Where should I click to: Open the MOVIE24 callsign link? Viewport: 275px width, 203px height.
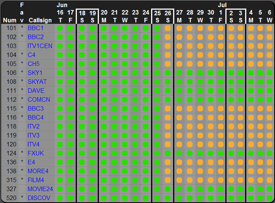point(40,189)
